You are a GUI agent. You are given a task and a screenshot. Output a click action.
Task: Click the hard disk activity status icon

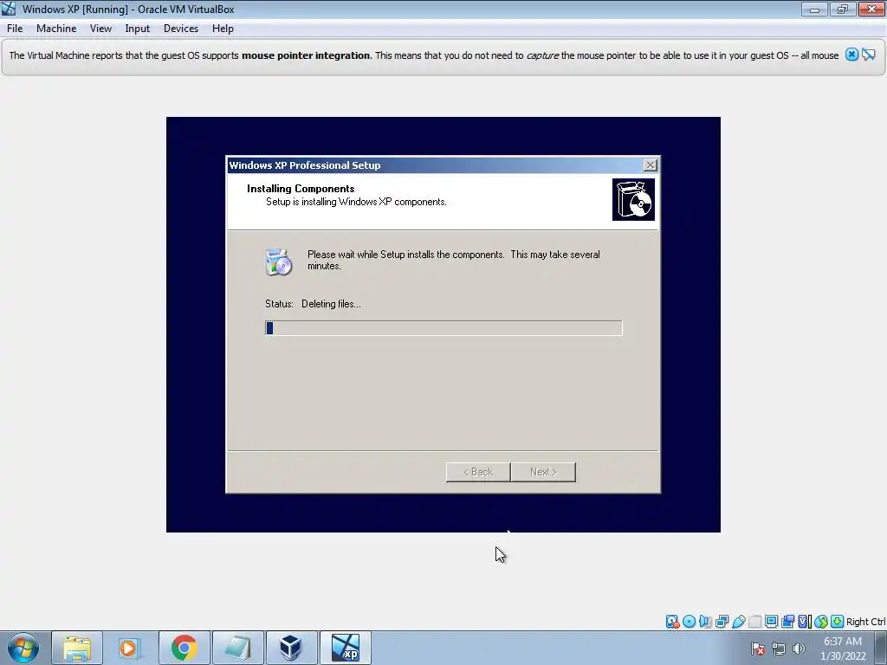tap(672, 622)
